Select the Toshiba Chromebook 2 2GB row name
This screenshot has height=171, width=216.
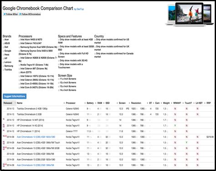29,114
